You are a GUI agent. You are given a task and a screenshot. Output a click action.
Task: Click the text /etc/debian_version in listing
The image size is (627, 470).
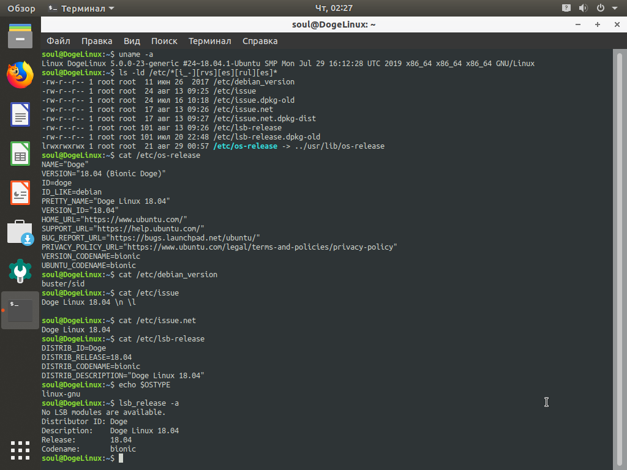point(254,82)
